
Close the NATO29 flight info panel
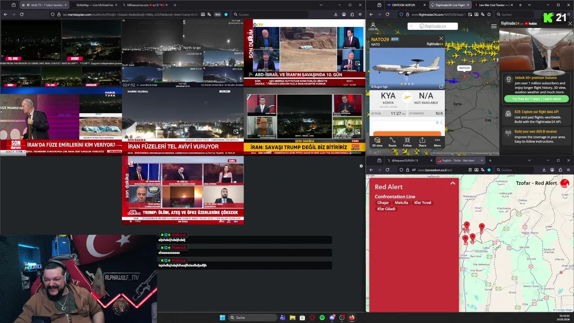coord(441,39)
